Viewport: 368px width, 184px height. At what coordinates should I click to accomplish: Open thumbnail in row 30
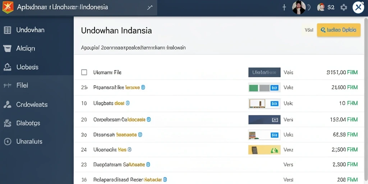(x=264, y=135)
